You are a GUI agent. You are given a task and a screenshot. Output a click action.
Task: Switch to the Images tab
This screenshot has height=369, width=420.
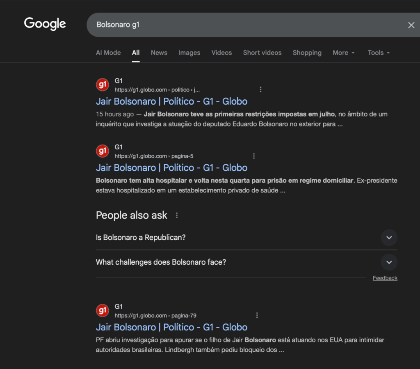[189, 53]
